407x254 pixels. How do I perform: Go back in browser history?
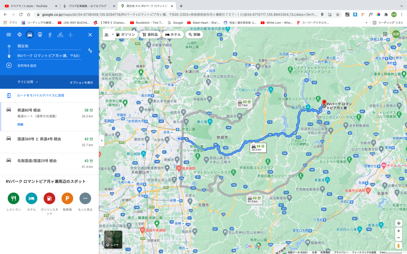(5, 15)
